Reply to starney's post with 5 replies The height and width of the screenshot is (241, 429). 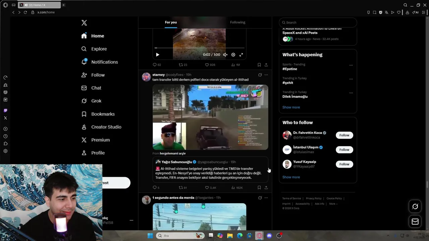click(156, 188)
